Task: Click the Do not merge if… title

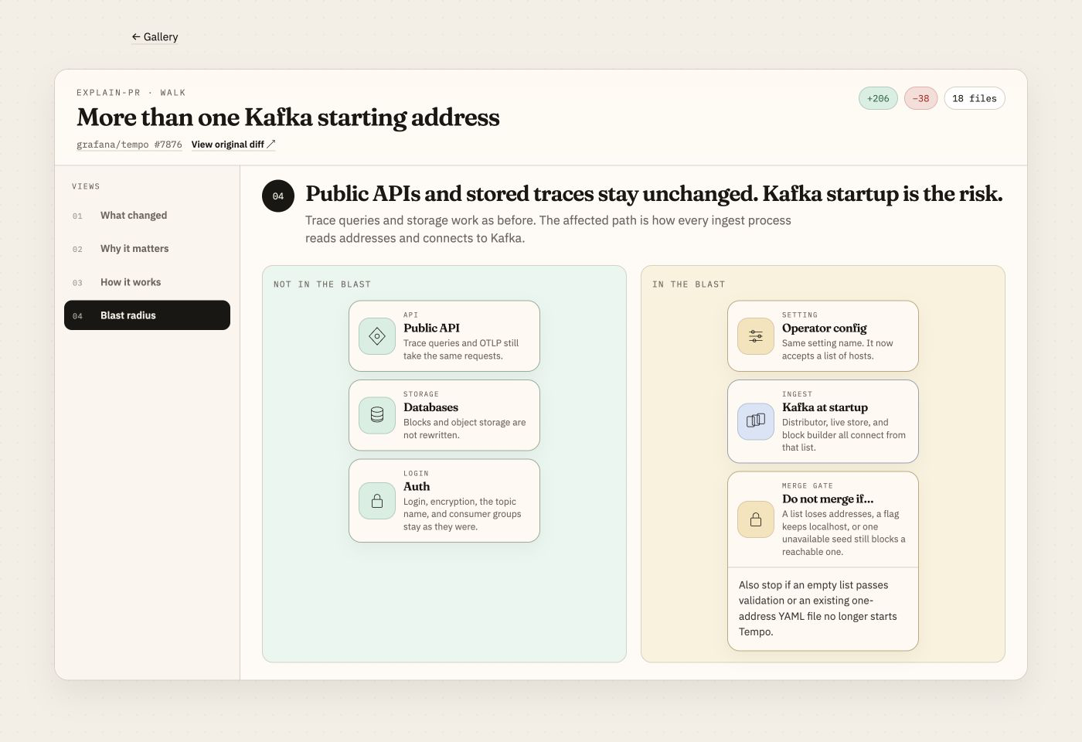Action: coord(828,499)
